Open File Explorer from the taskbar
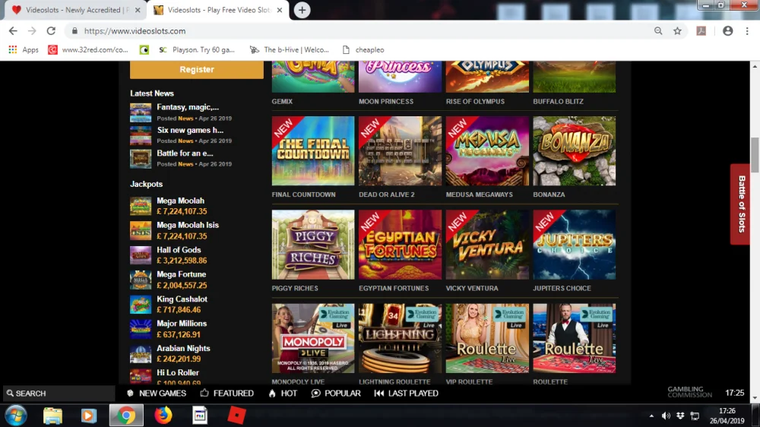760x427 pixels. (52, 416)
